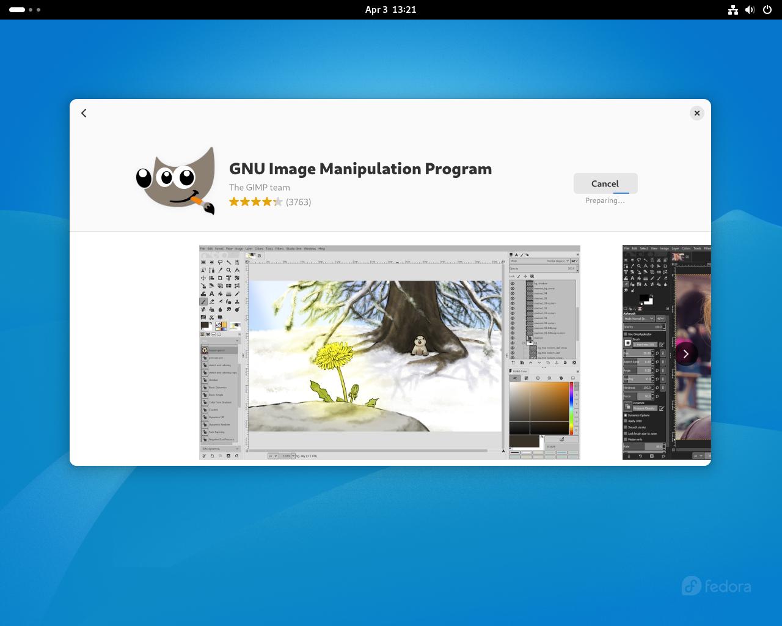Click the wired network status icon
The height and width of the screenshot is (626, 782).
[733, 10]
